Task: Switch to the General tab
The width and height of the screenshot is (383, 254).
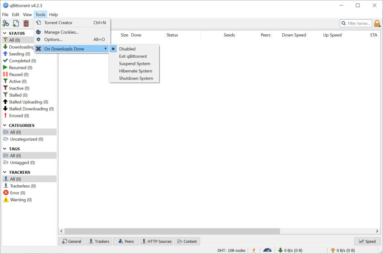Action: pos(71,241)
